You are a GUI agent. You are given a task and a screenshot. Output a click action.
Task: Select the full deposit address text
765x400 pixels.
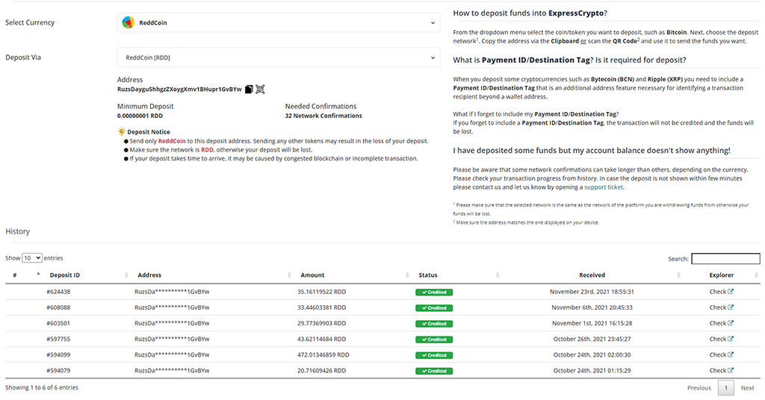(x=179, y=89)
